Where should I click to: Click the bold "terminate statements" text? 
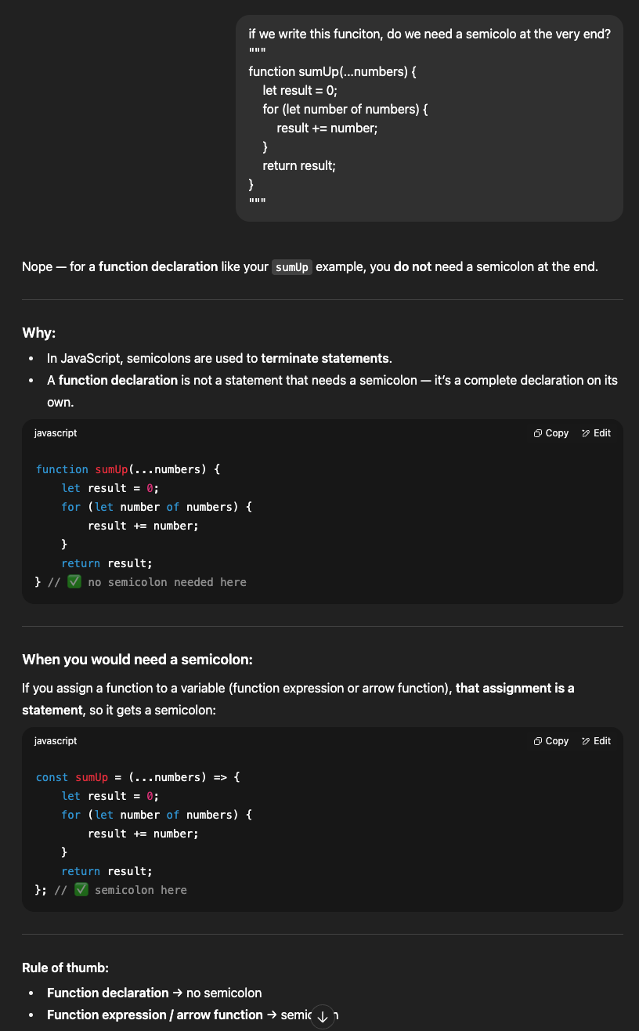pos(325,358)
